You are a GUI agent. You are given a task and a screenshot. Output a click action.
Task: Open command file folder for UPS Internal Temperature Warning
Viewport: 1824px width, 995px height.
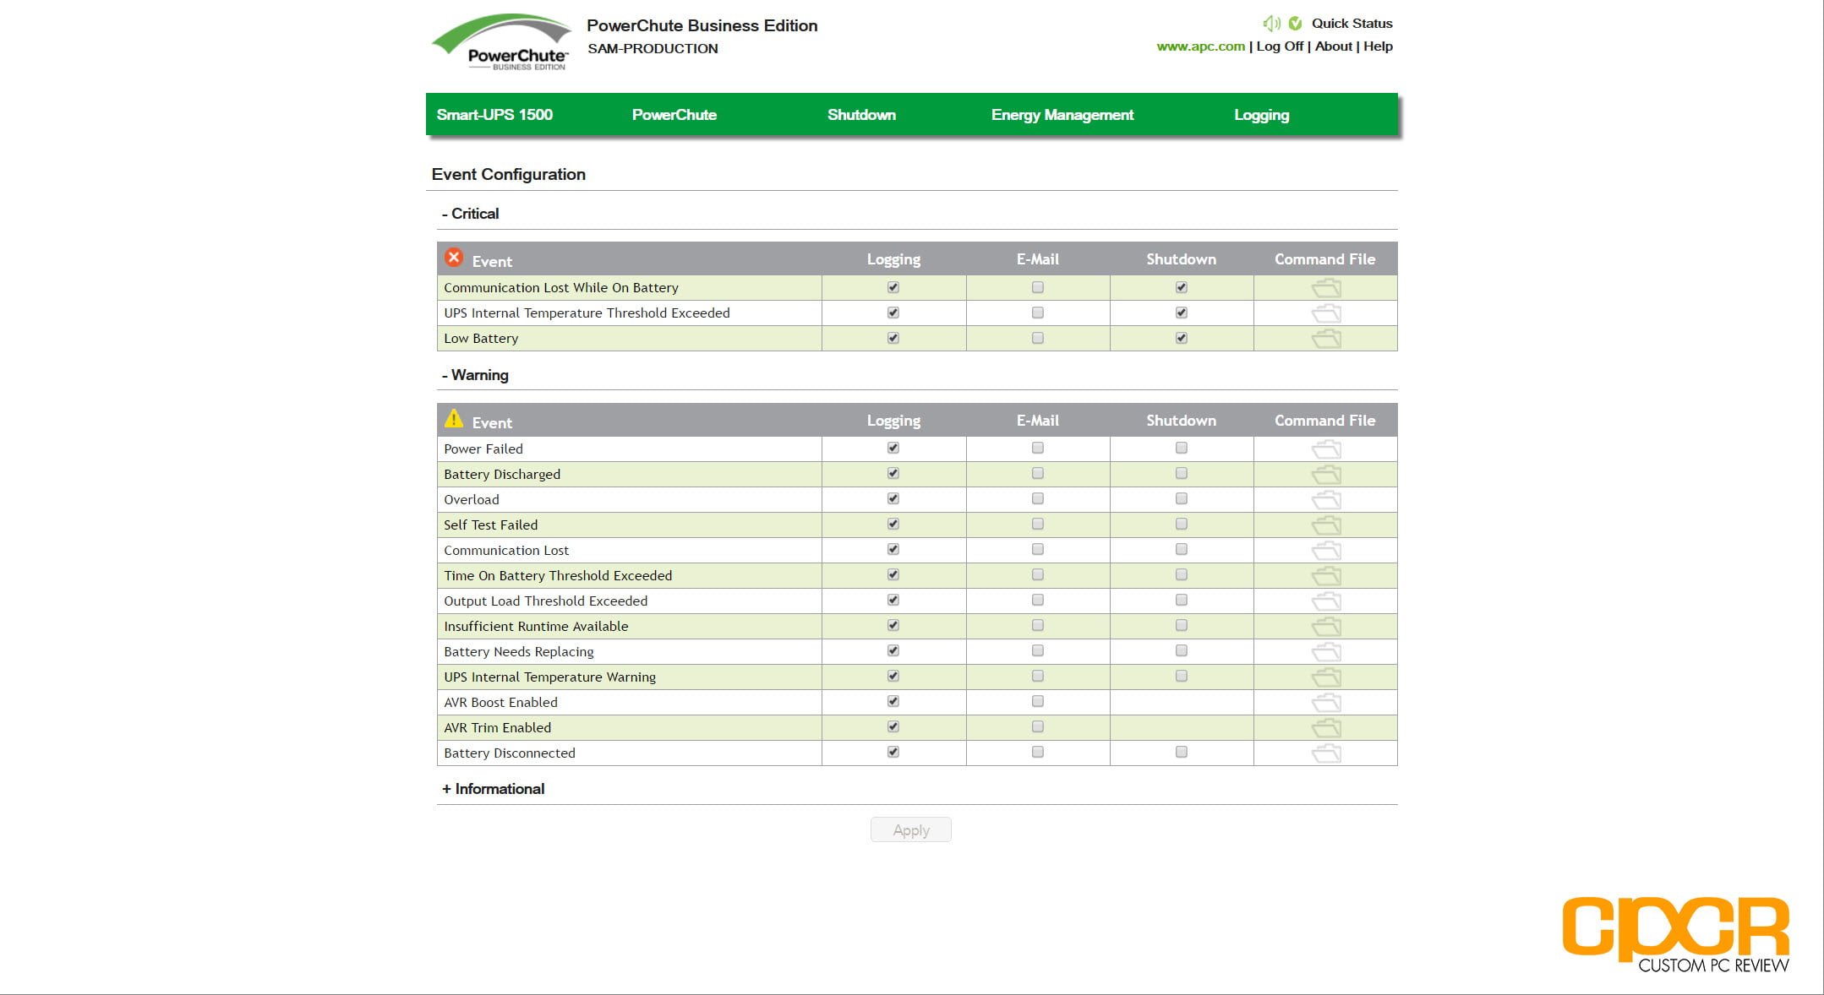(x=1326, y=677)
